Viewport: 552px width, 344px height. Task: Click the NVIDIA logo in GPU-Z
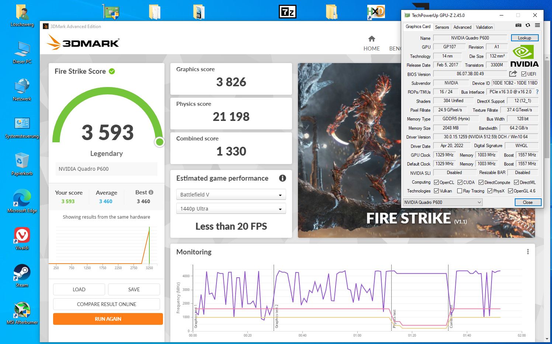524,56
